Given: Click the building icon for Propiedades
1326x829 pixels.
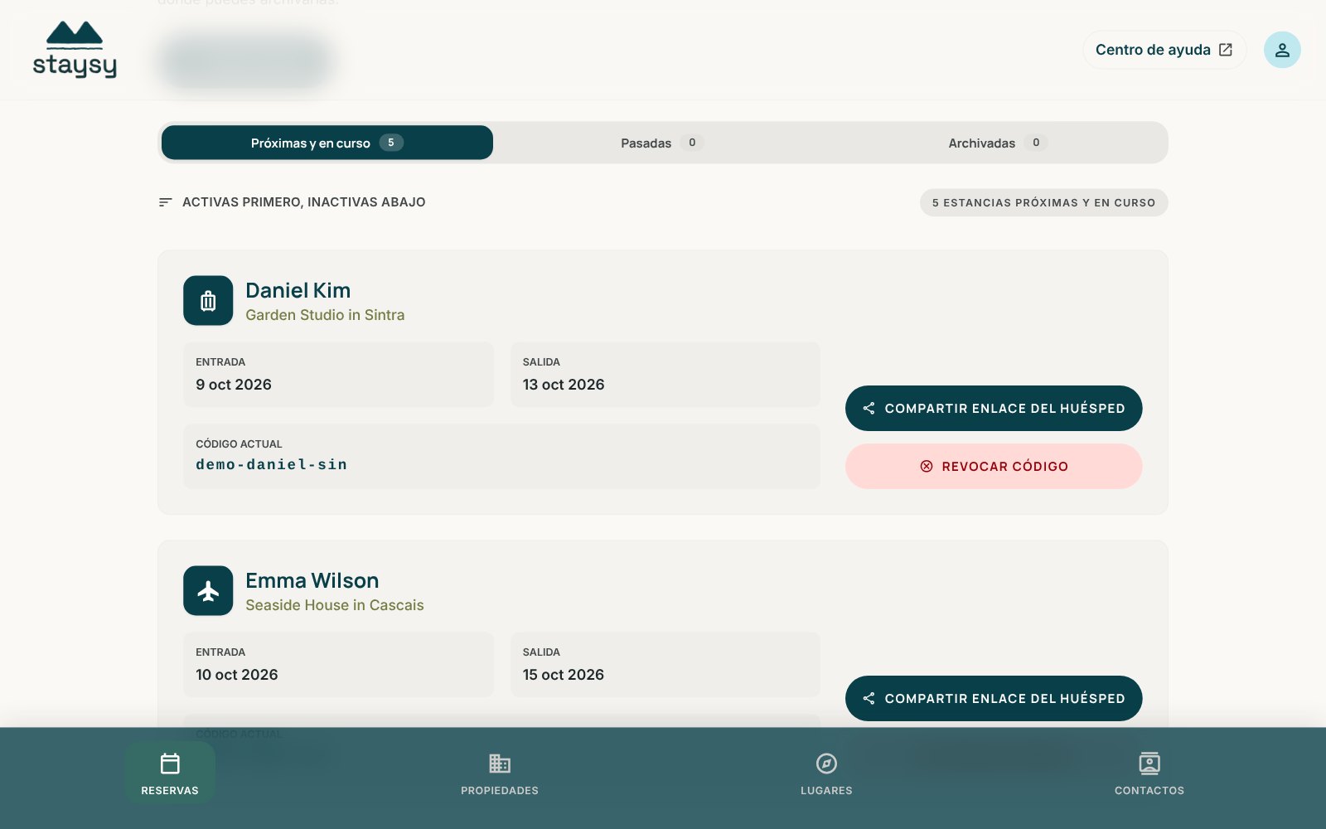Looking at the screenshot, I should 500,764.
